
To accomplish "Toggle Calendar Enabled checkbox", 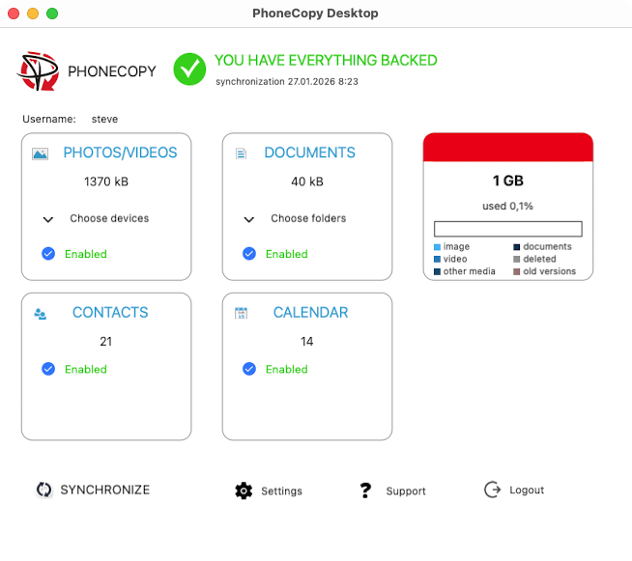I will pyautogui.click(x=249, y=369).
